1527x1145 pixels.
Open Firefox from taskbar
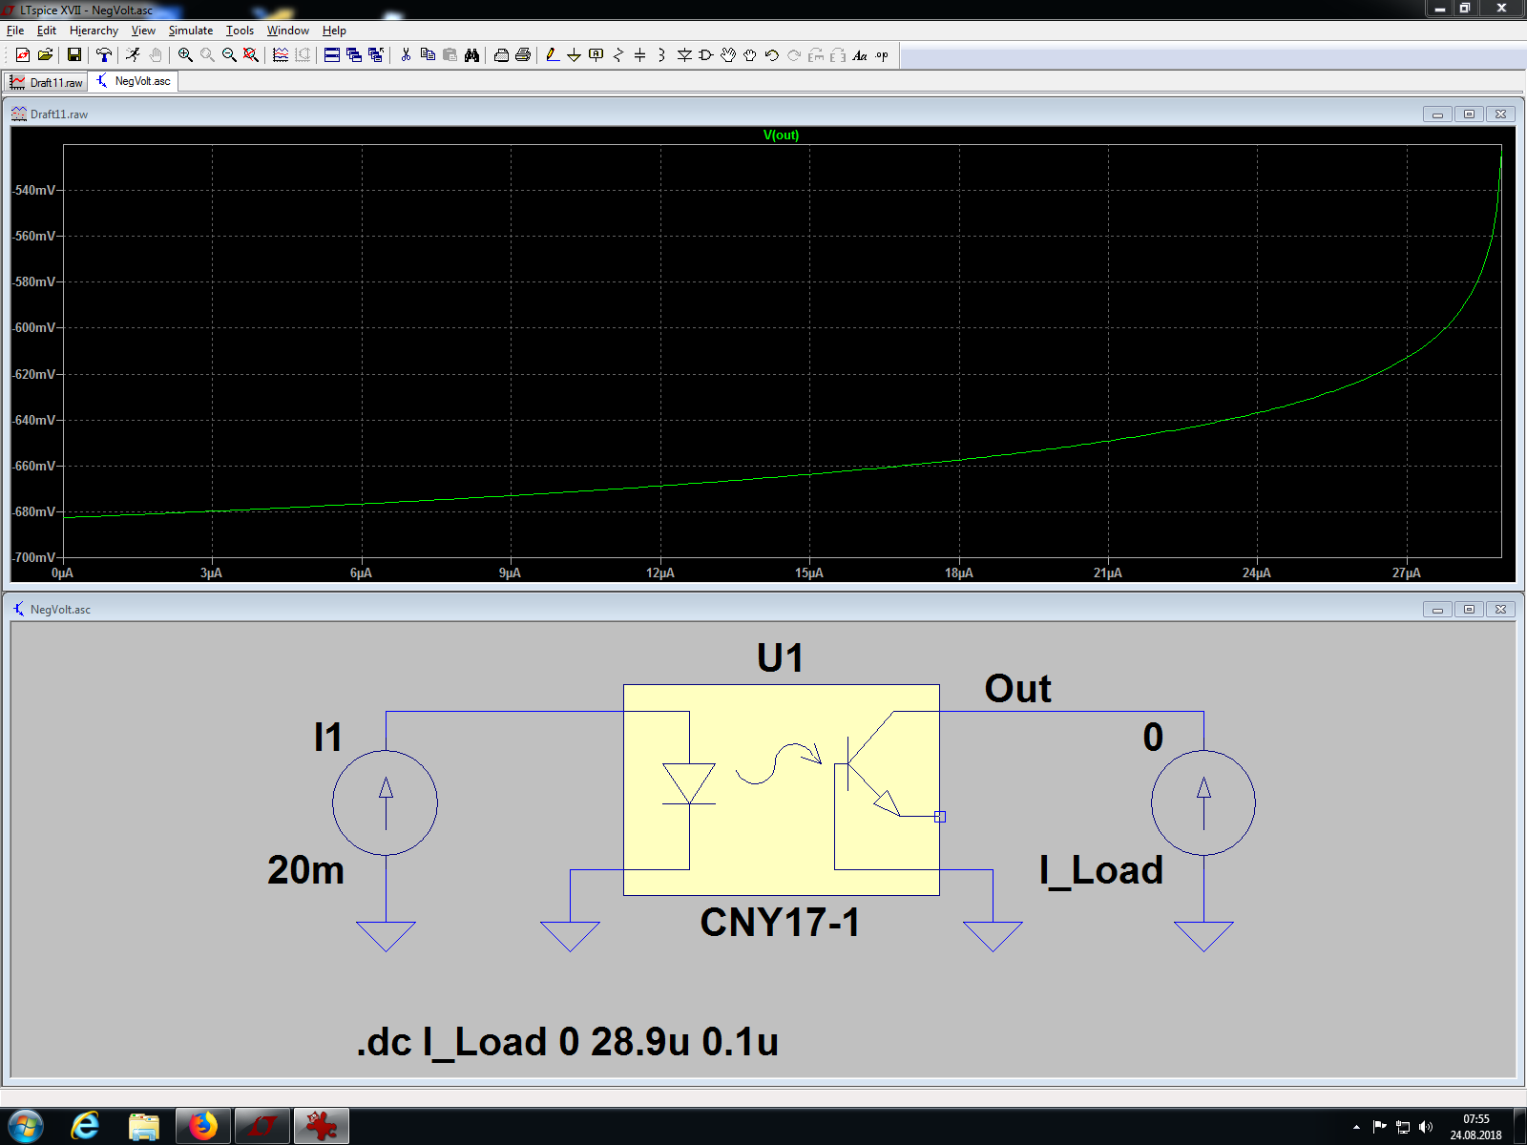pyautogui.click(x=202, y=1127)
